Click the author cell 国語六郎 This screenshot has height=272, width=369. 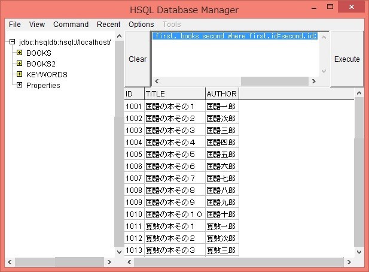click(222, 167)
